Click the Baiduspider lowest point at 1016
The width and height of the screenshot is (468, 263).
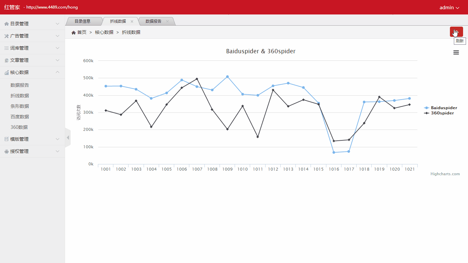[x=334, y=153]
